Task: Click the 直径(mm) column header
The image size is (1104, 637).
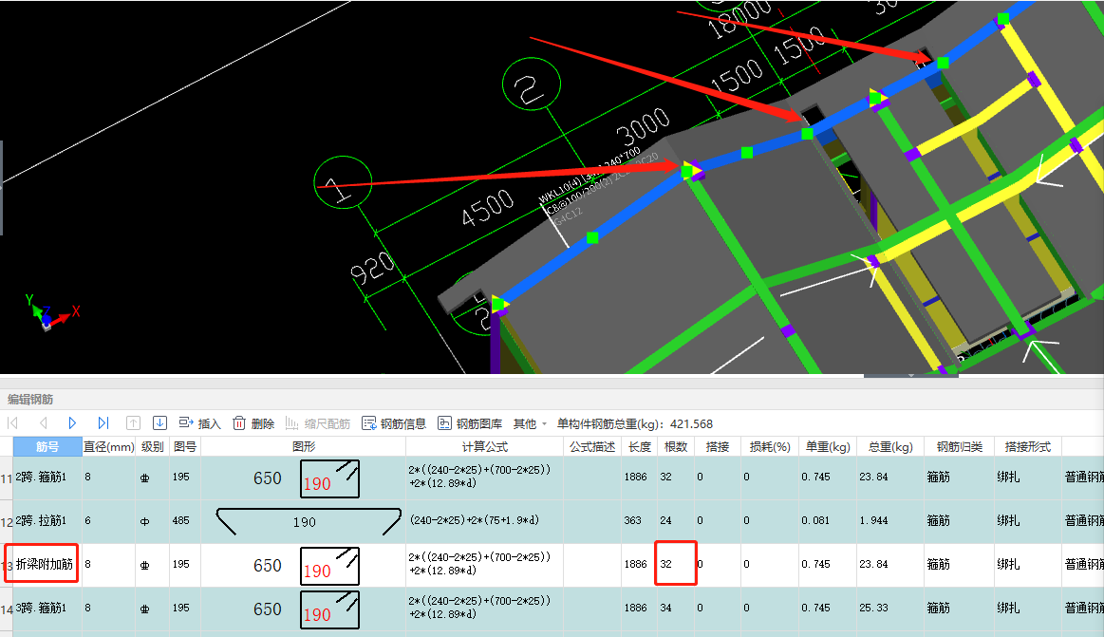Action: coord(108,446)
